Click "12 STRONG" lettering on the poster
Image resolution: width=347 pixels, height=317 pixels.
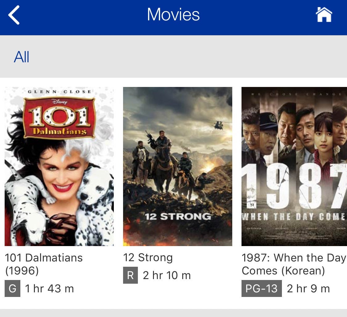[178, 216]
